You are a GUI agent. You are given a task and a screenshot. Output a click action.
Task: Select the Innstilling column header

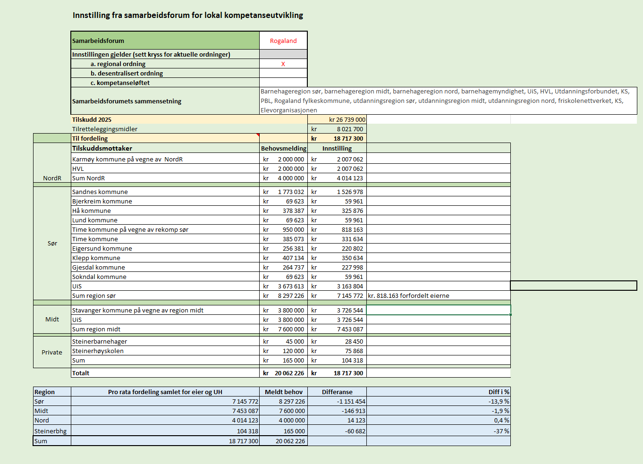coord(337,148)
